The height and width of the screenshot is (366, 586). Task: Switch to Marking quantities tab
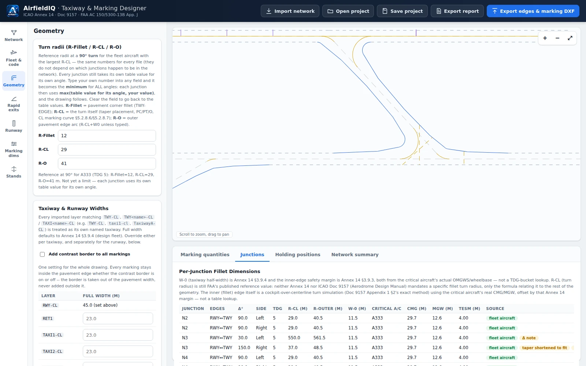[x=205, y=255]
